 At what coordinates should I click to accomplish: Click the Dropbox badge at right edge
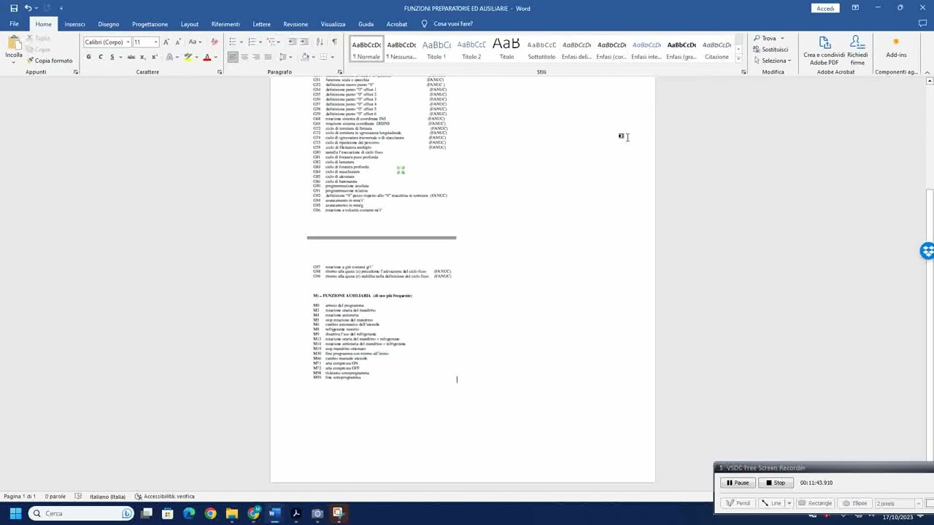point(927,251)
